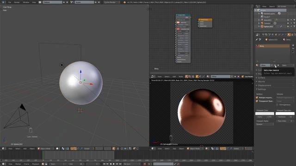Expand the Surface panel
The height and width of the screenshot is (166, 296).
click(x=261, y=78)
